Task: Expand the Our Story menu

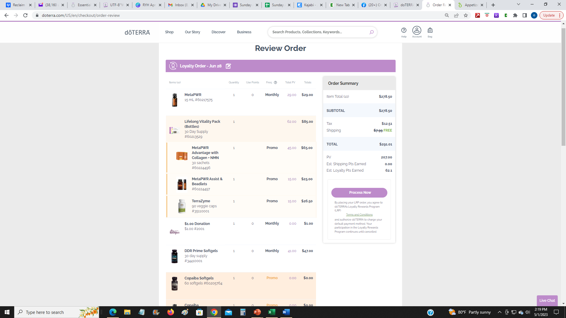Action: (192, 32)
